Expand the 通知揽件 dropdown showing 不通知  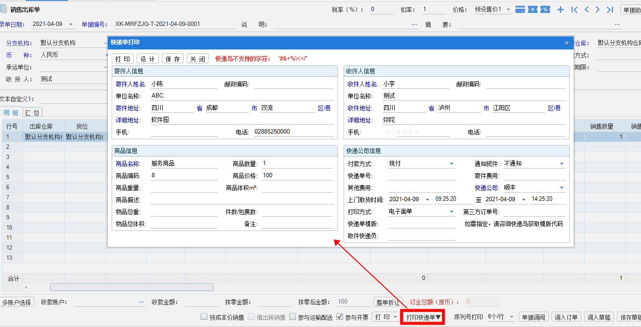pos(562,164)
